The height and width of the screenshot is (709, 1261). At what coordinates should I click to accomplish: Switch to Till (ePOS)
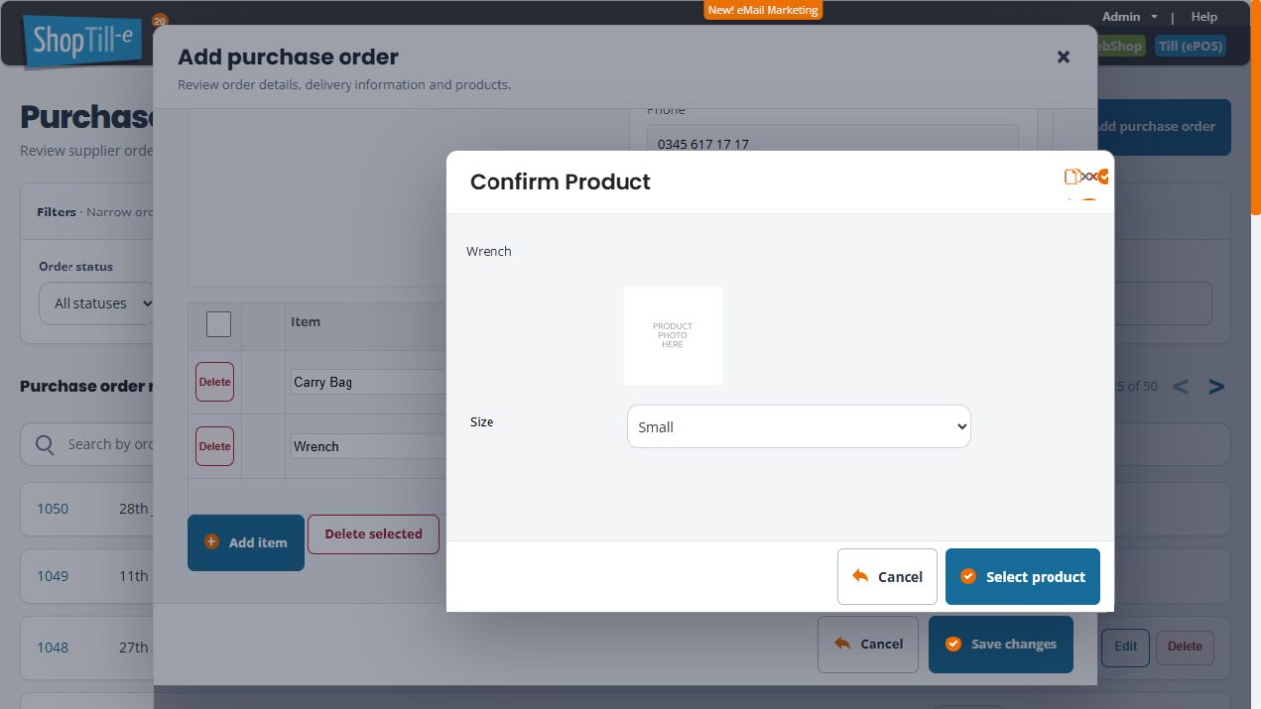[1190, 46]
